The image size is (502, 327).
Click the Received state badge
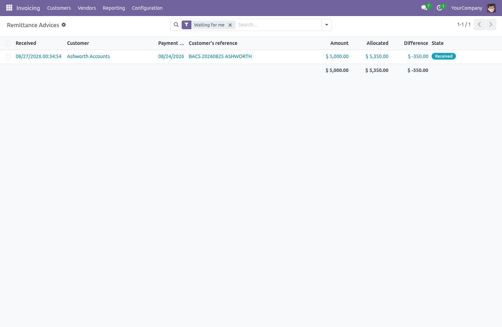(x=444, y=56)
